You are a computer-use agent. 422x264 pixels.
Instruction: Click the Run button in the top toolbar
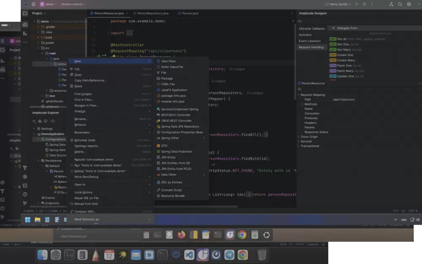click(357, 4)
